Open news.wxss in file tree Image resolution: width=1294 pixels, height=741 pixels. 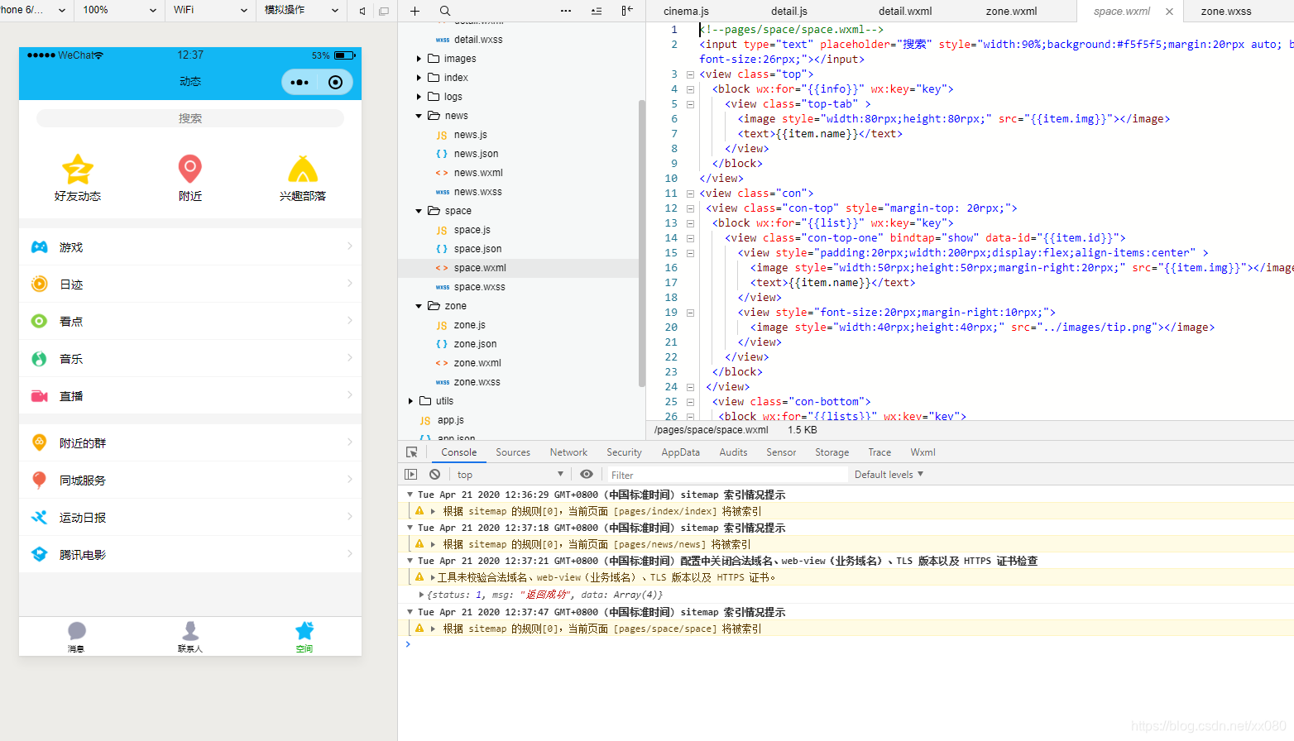click(x=477, y=192)
